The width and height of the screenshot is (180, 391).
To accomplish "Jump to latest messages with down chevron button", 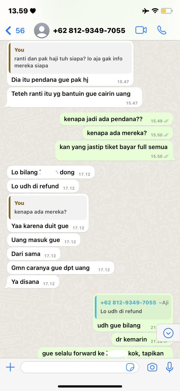I will point(168,333).
